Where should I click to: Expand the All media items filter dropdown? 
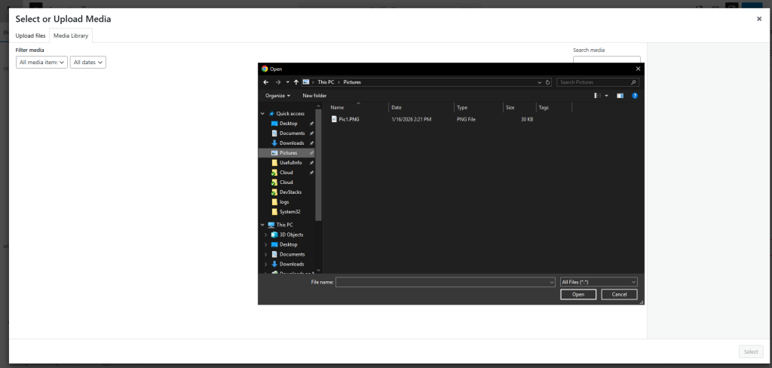(x=41, y=62)
